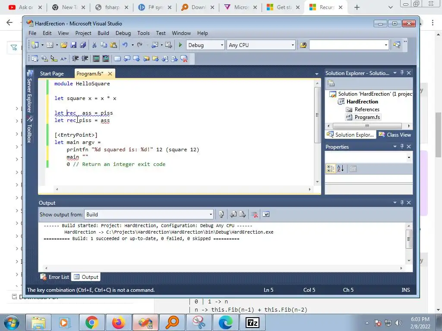Click the Windows Start orb

coord(11,323)
